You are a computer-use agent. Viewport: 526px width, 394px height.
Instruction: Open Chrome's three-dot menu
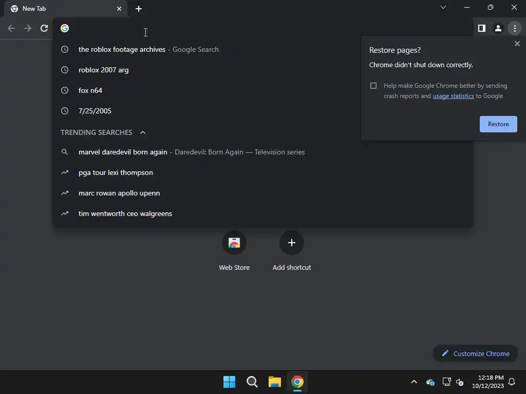tap(515, 28)
